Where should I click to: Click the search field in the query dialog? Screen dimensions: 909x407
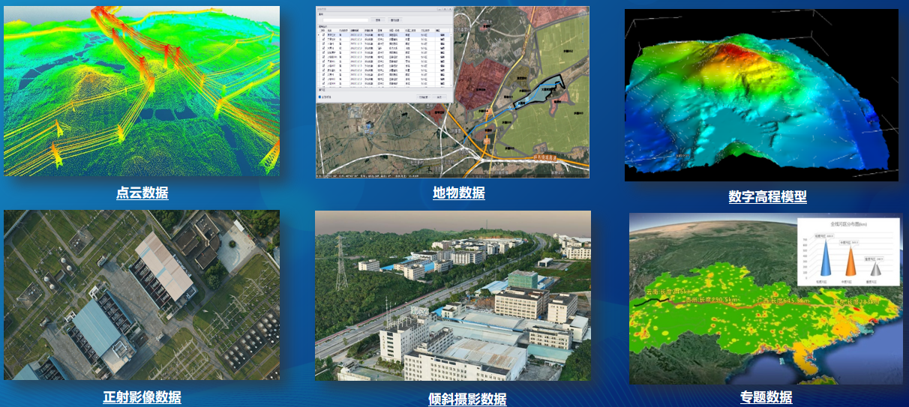344,20
